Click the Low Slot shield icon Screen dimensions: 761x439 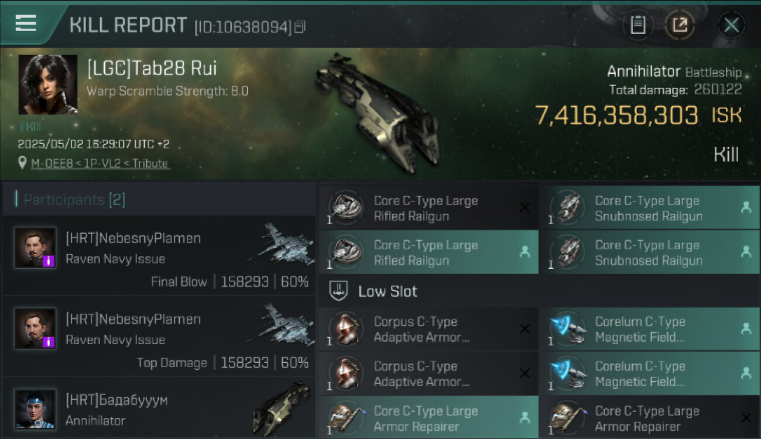pos(338,291)
